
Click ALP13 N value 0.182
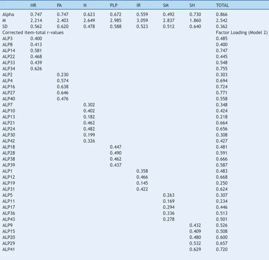89,117
